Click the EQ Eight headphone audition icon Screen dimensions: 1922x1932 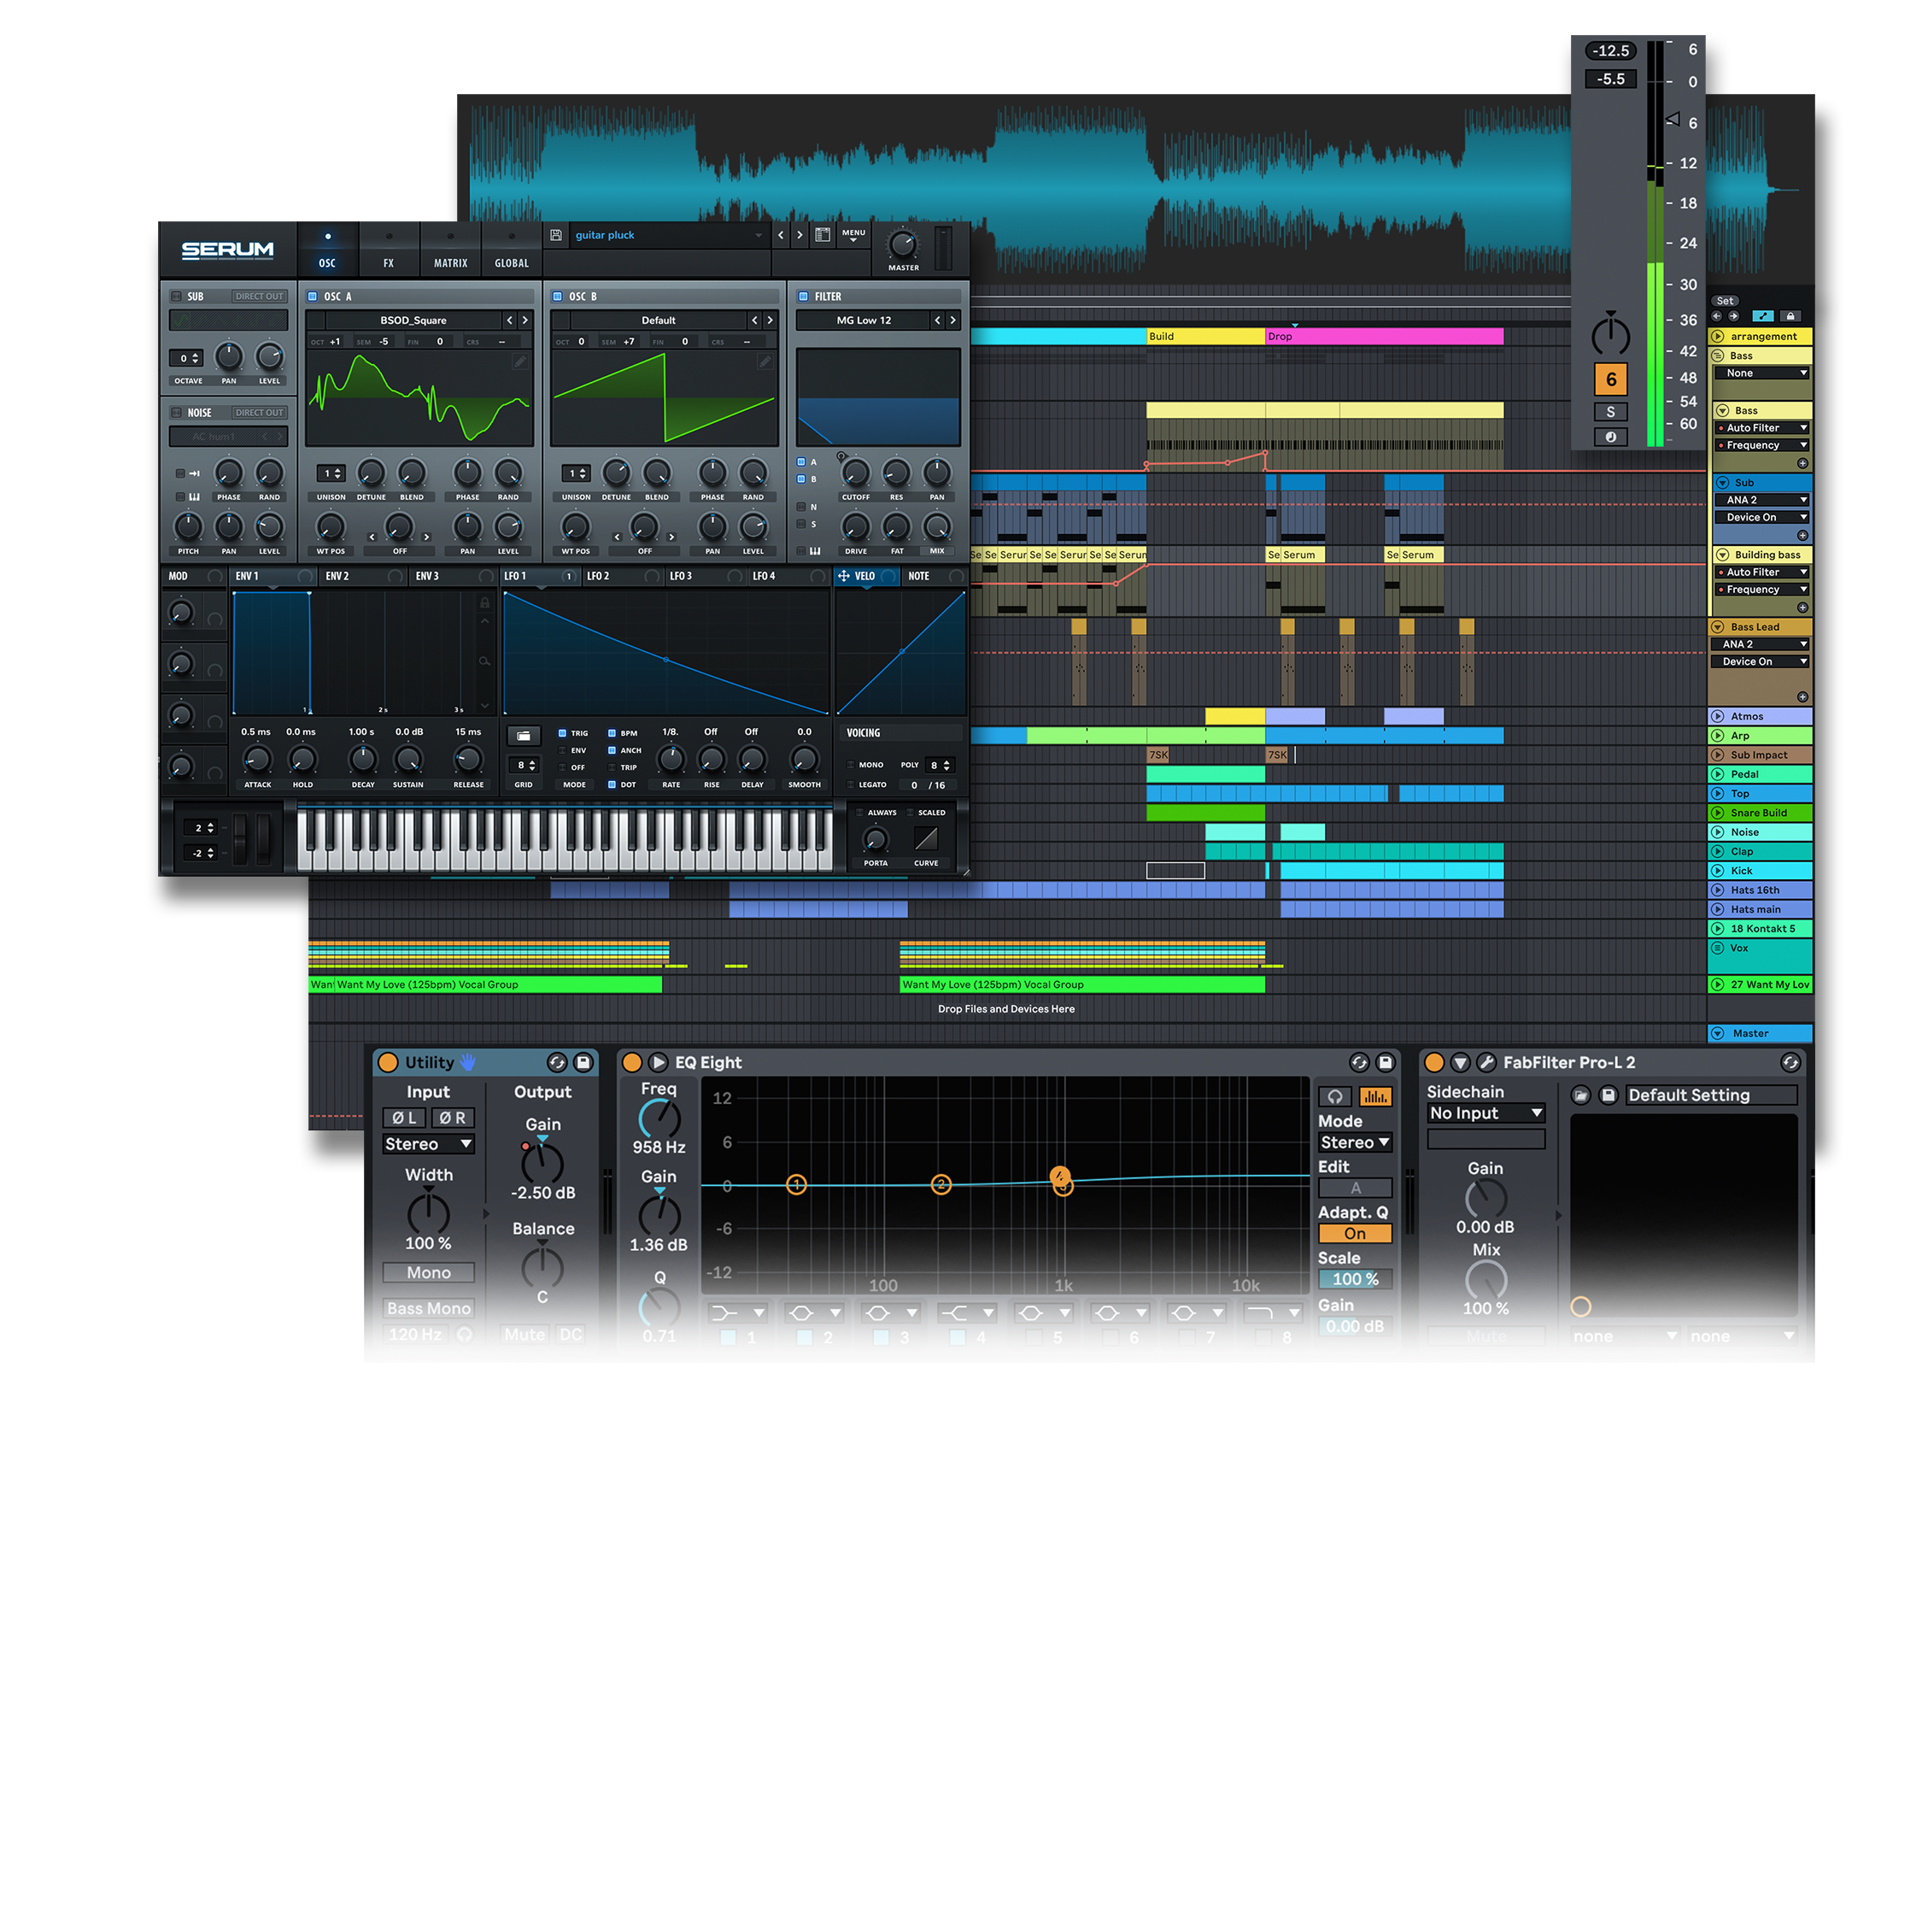1334,1097
